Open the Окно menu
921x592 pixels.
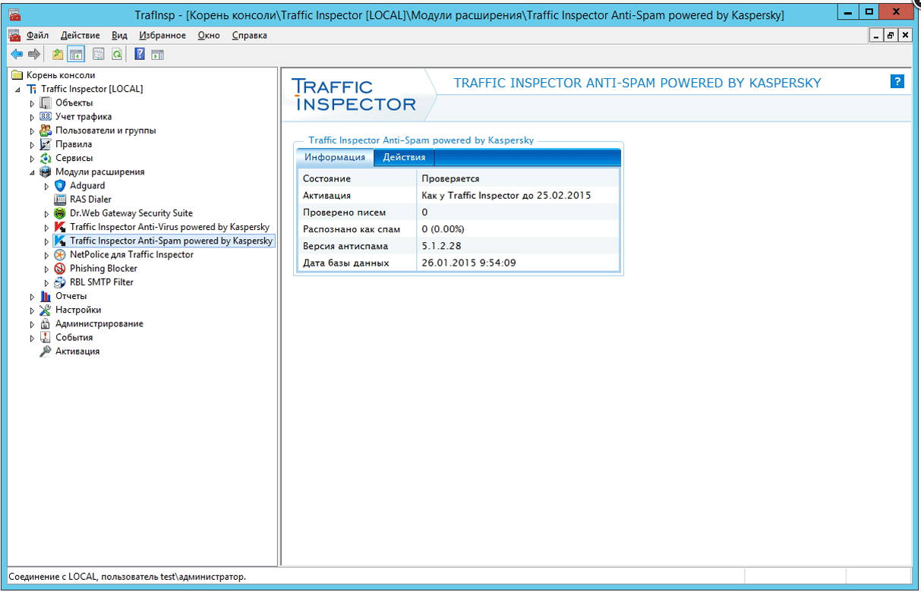point(209,35)
